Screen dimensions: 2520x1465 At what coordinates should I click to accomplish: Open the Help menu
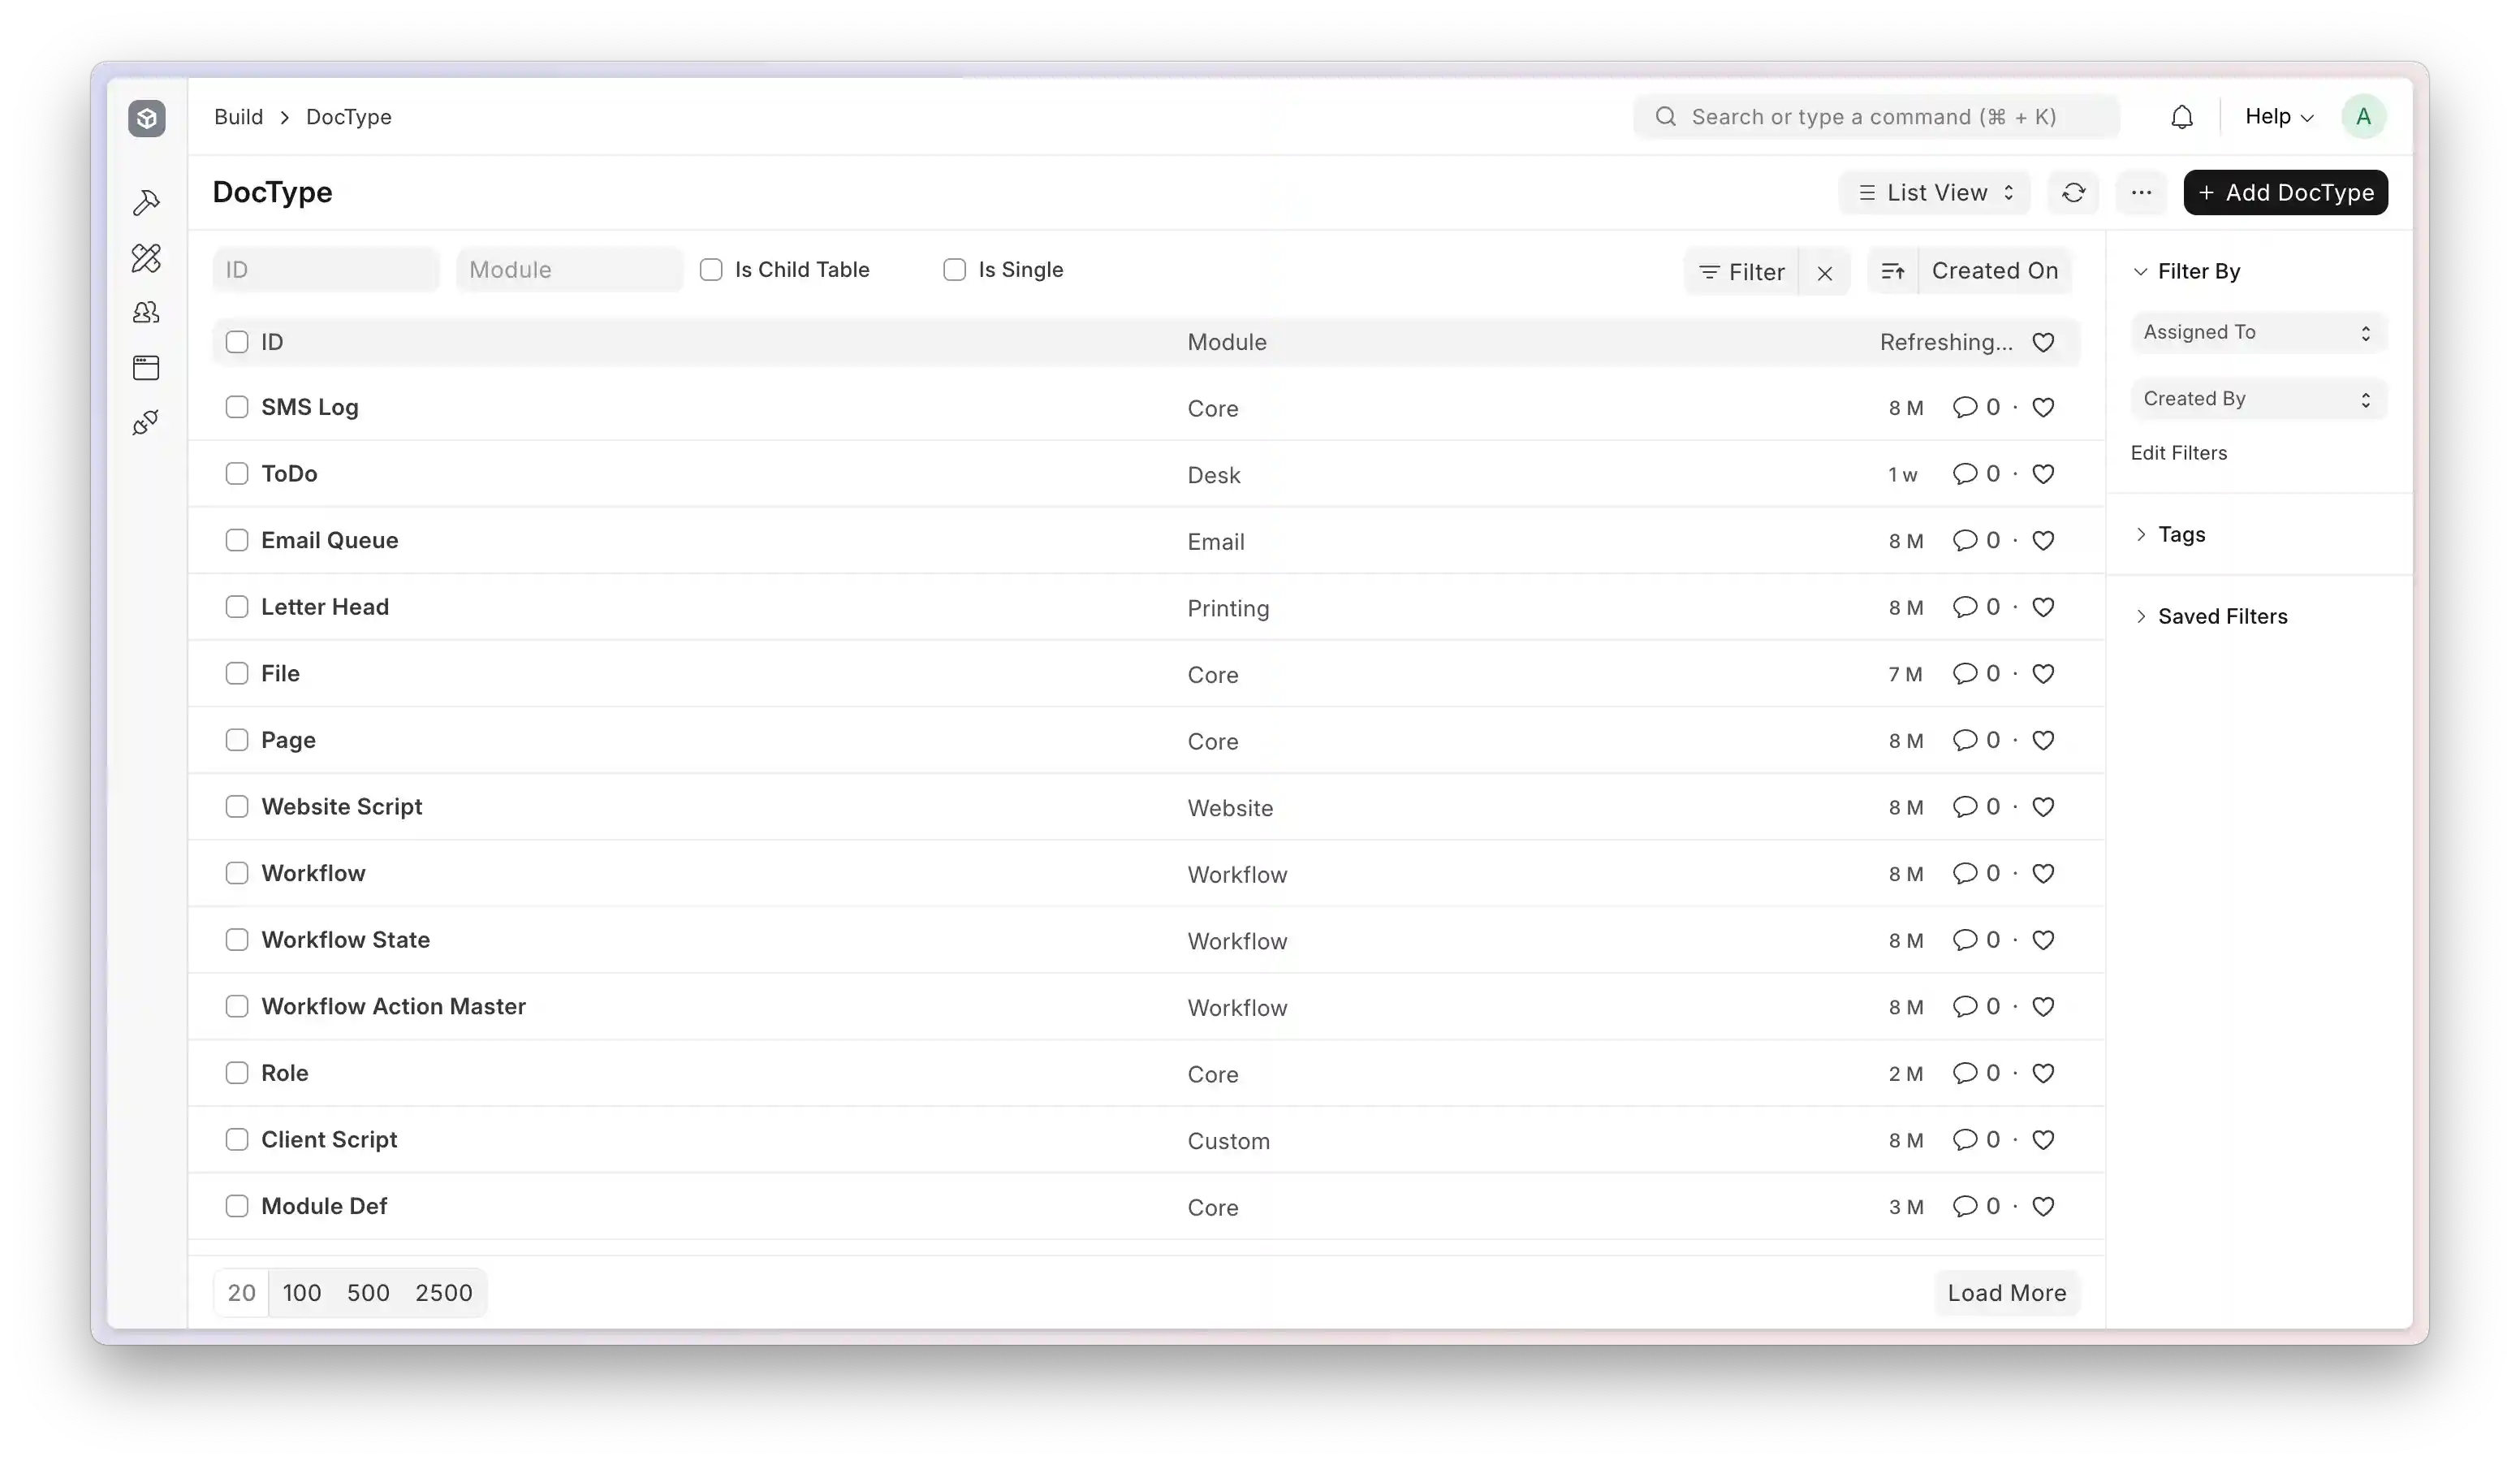point(2277,116)
